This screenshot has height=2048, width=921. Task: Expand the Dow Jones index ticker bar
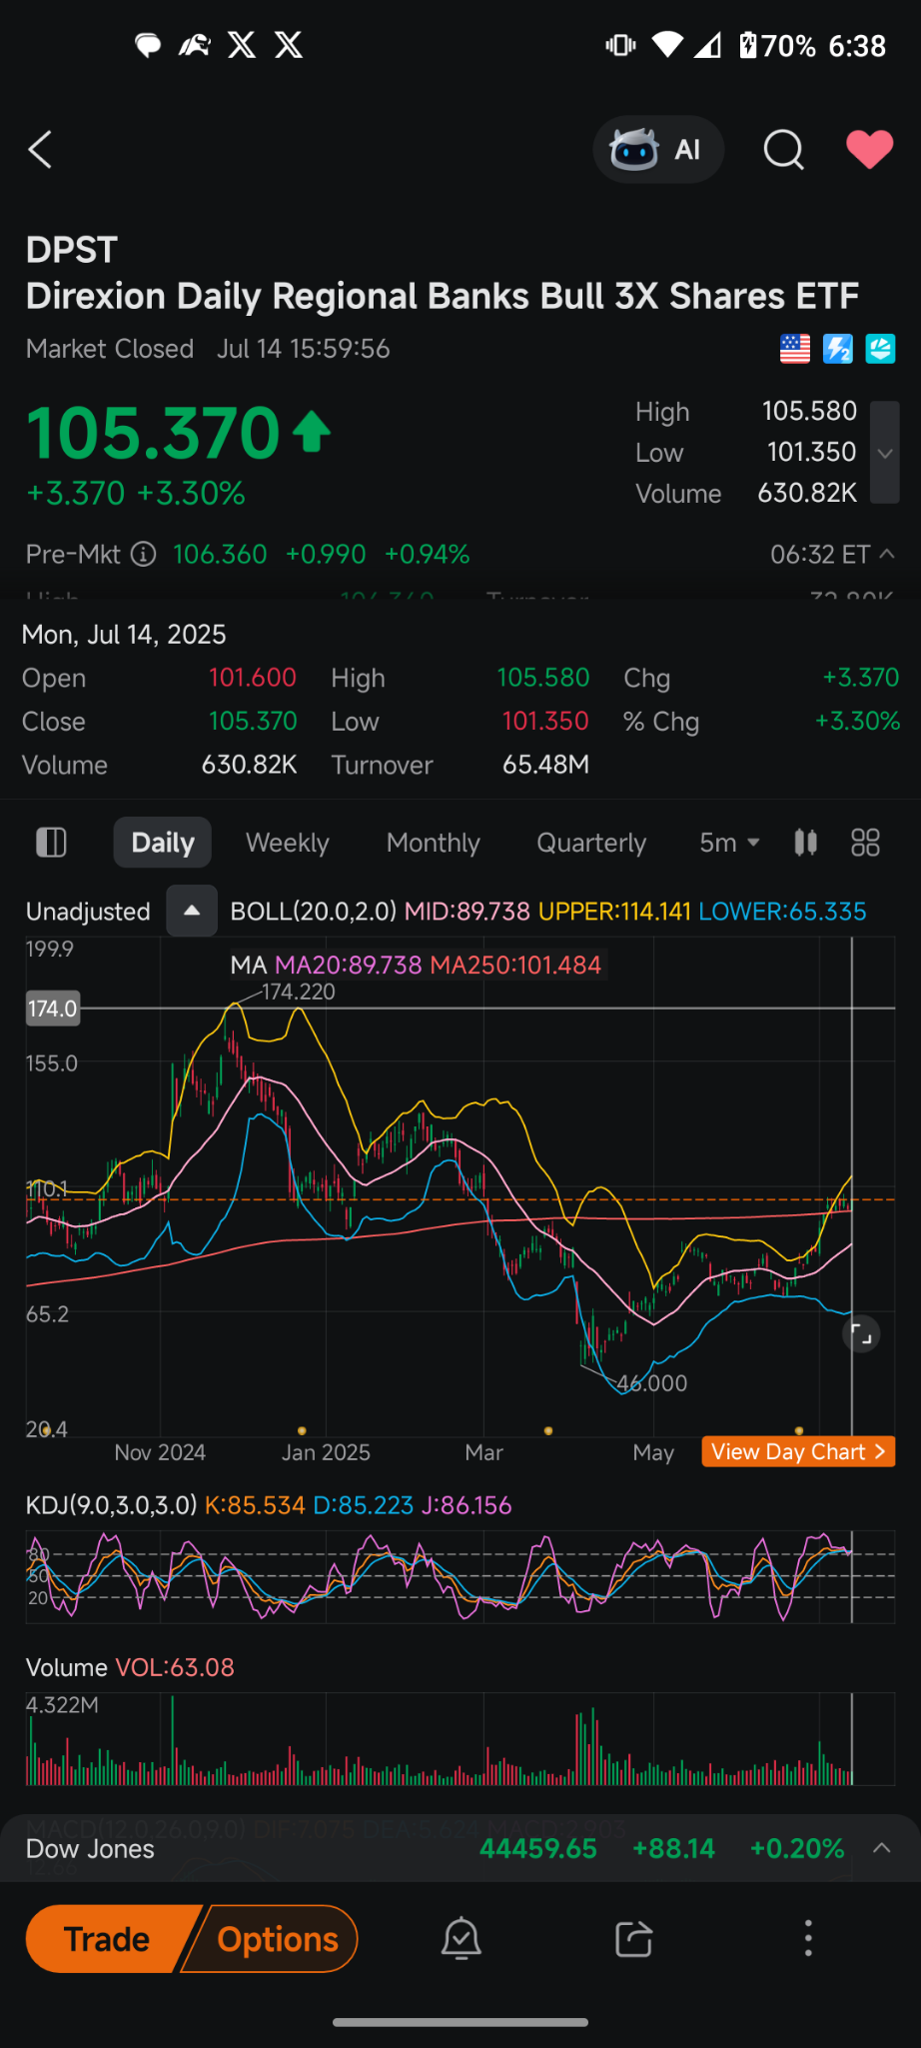[460, 1848]
